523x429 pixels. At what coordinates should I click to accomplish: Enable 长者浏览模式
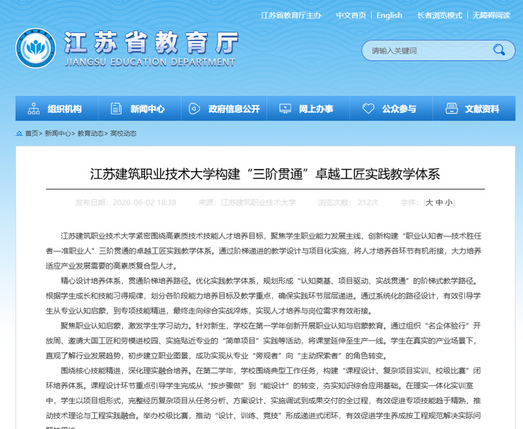click(x=440, y=15)
